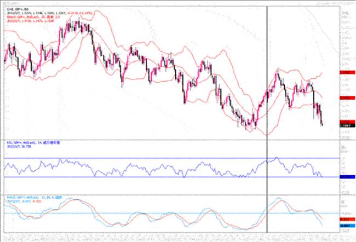Click the red MACD signal value tag

345,219
